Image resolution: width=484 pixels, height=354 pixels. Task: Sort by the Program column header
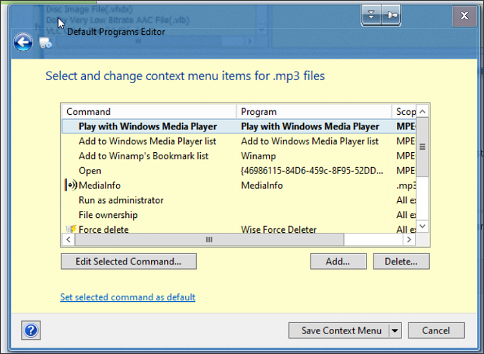(314, 112)
